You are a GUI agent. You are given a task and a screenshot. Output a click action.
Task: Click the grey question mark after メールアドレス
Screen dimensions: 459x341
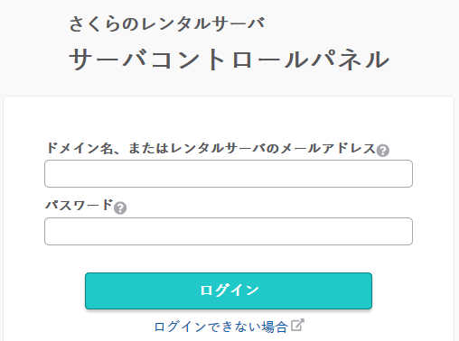[383, 151]
